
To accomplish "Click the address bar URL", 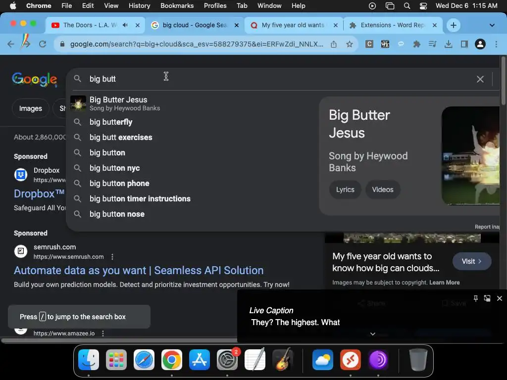I will click(x=197, y=44).
